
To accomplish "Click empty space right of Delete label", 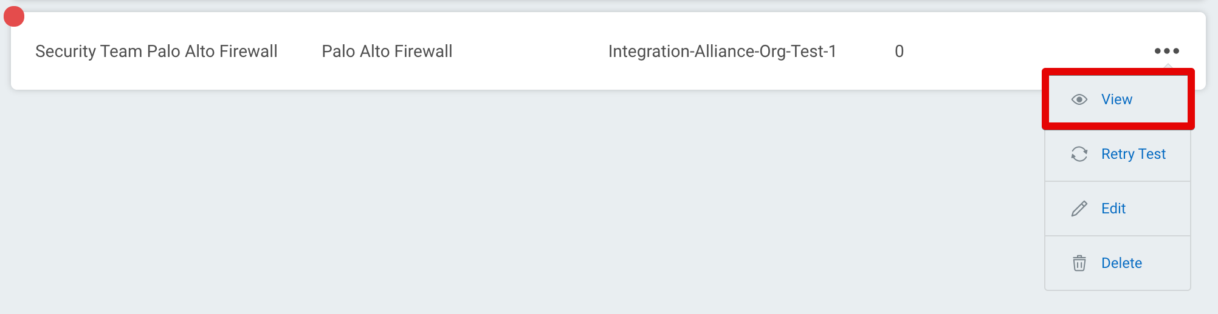I will [1167, 263].
